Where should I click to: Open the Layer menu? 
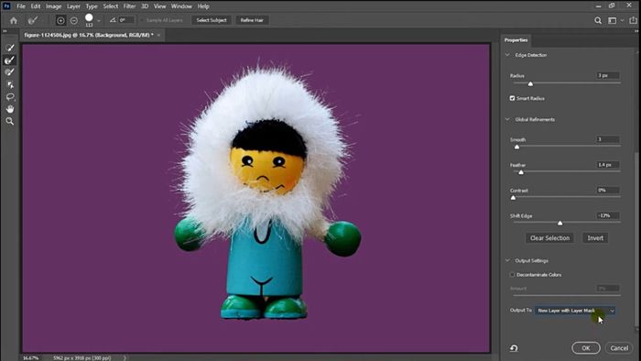click(73, 6)
